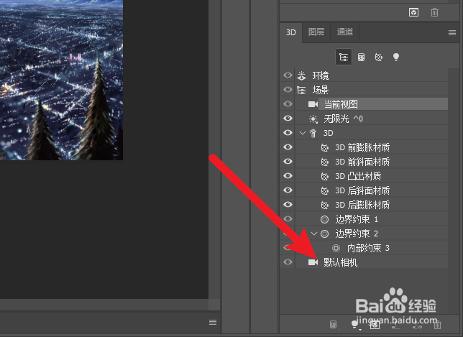Hide the 3D mesh row
Screen dimensions: 463x337
click(288, 132)
